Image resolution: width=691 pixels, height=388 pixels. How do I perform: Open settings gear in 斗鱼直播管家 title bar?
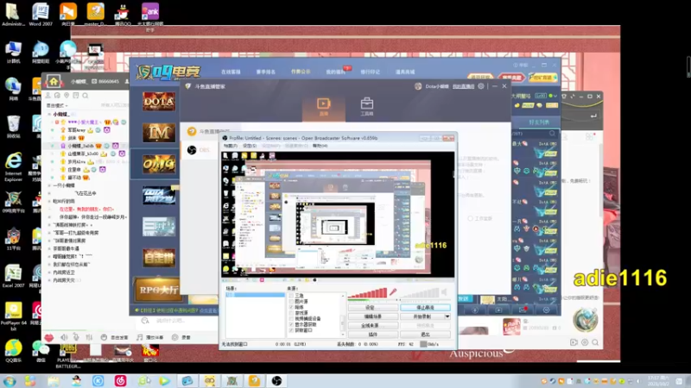(481, 86)
